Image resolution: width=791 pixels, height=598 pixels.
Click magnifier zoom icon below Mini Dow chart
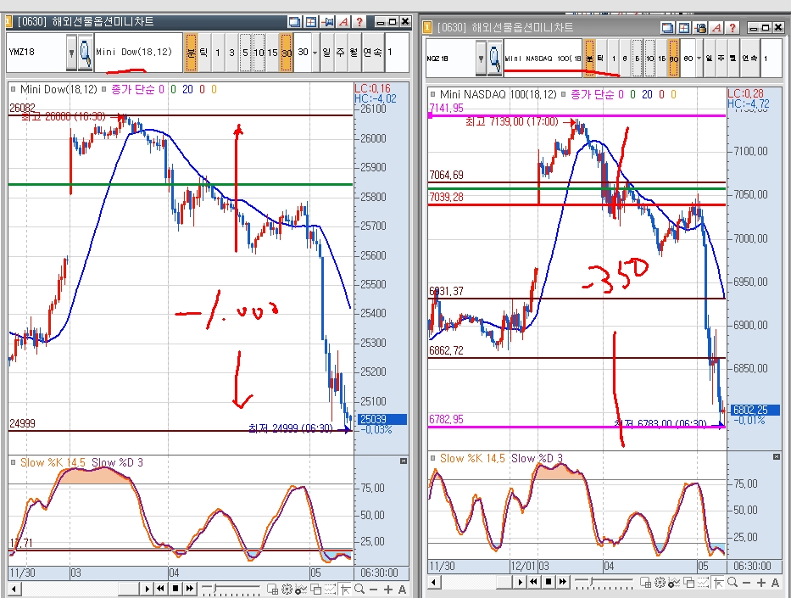point(359,589)
